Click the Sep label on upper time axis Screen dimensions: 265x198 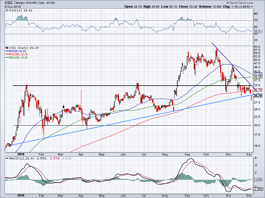click(x=187, y=154)
